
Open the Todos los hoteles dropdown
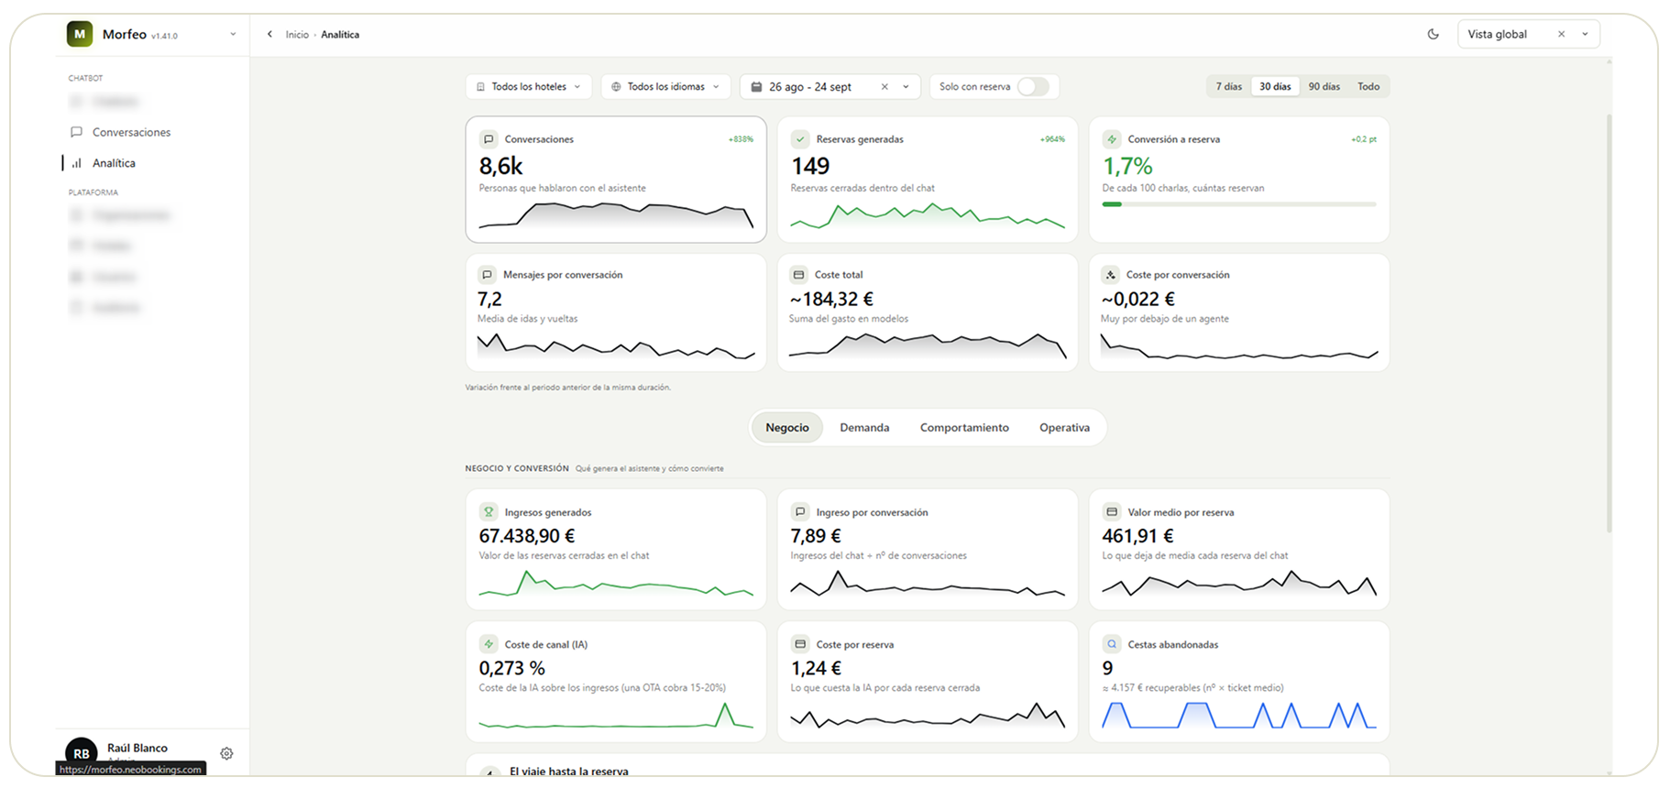point(529,86)
